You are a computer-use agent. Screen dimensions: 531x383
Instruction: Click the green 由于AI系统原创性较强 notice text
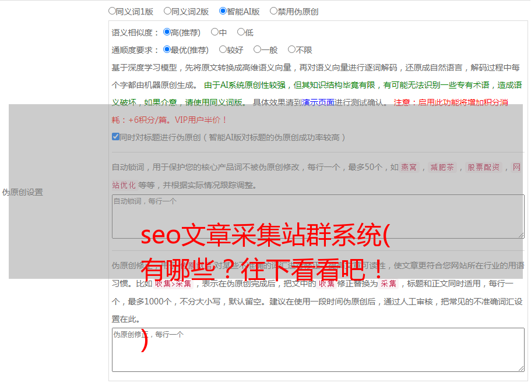(317, 94)
